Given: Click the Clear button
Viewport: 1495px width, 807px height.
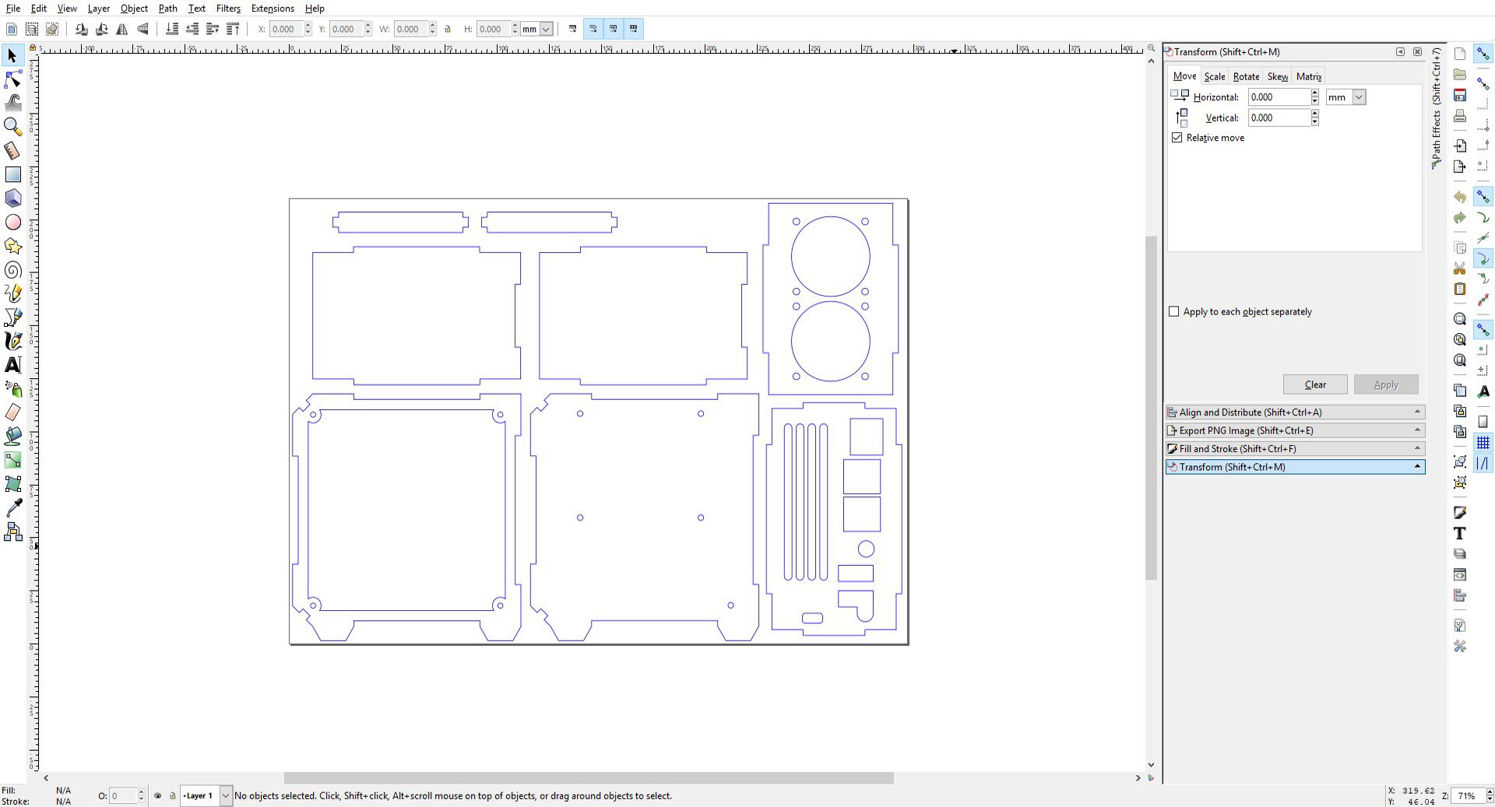Looking at the screenshot, I should coord(1314,384).
